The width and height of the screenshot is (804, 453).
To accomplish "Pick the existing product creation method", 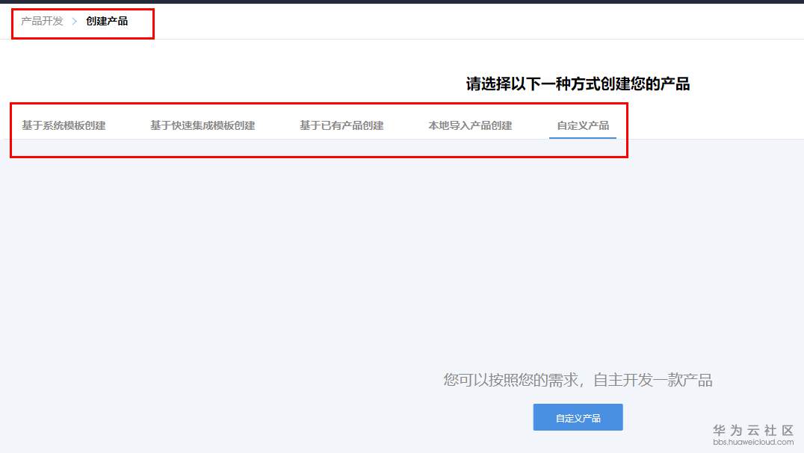I will pos(341,125).
